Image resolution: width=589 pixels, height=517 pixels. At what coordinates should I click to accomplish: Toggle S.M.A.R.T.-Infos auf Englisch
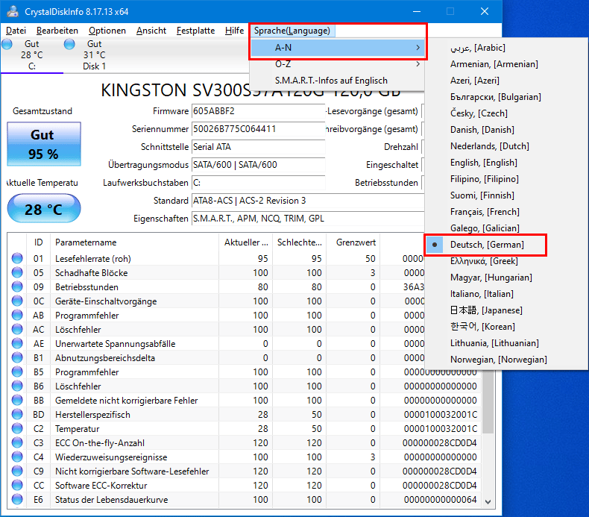(337, 81)
